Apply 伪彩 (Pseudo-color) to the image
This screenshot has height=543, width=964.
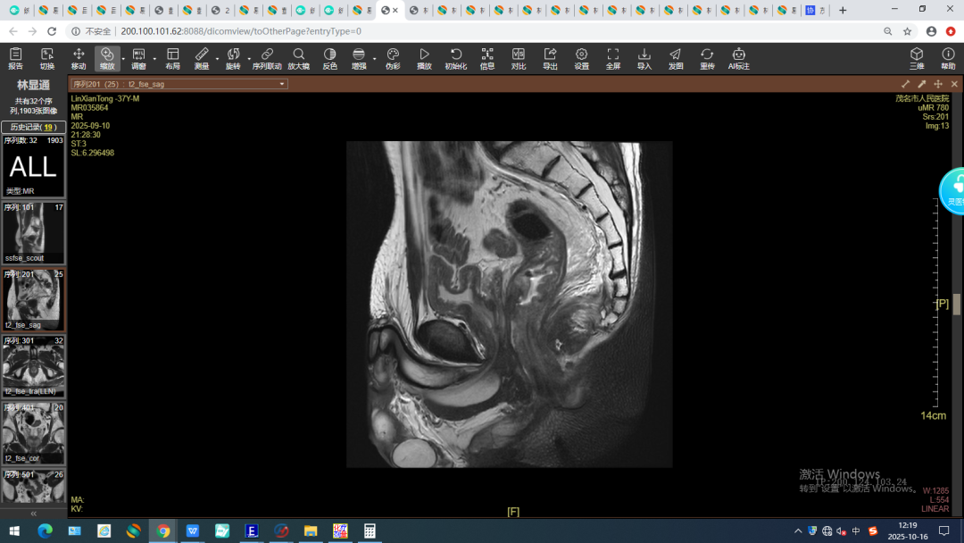tap(393, 59)
